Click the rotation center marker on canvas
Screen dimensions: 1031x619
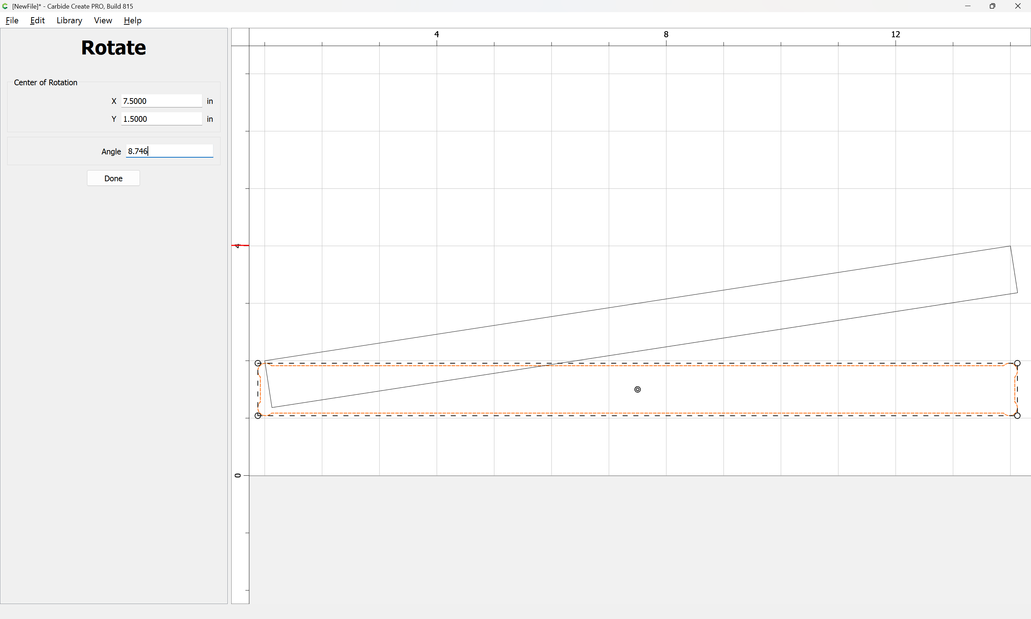638,389
